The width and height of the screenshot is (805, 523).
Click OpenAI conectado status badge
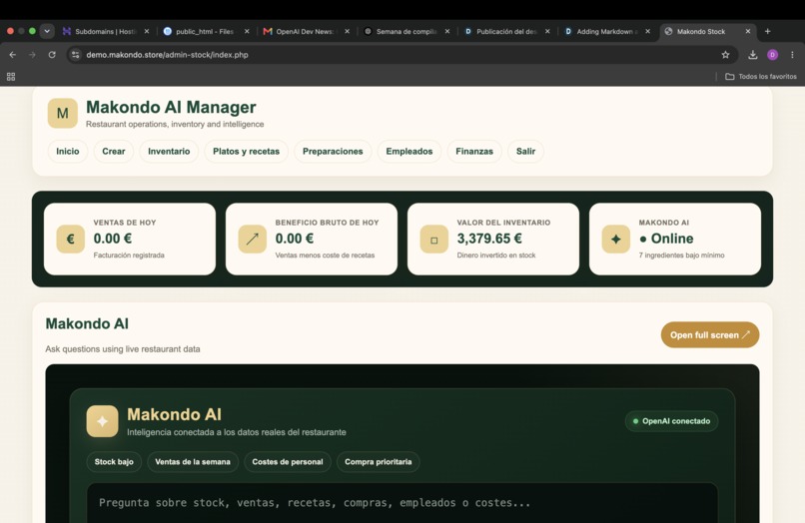point(671,421)
